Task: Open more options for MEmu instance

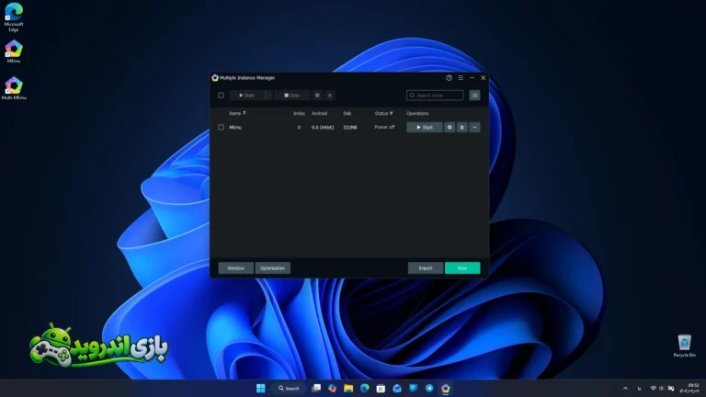Action: coord(474,128)
